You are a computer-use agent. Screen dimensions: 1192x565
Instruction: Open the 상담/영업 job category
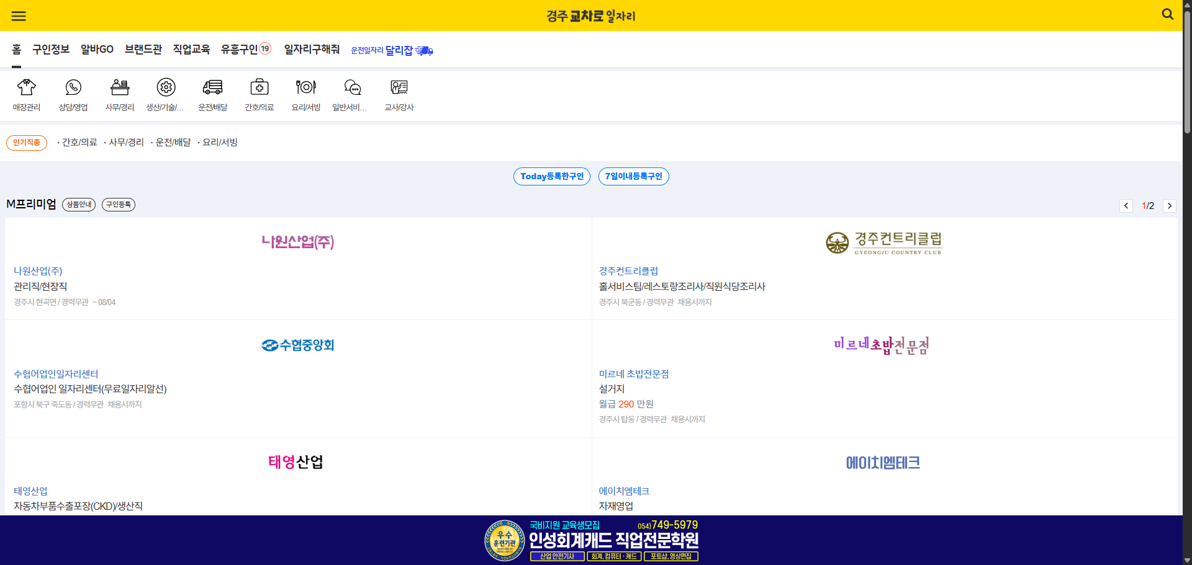click(x=73, y=94)
